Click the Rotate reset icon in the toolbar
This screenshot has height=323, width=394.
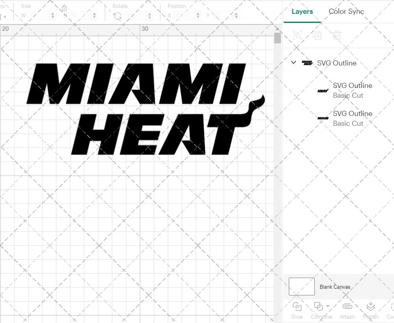(x=117, y=15)
